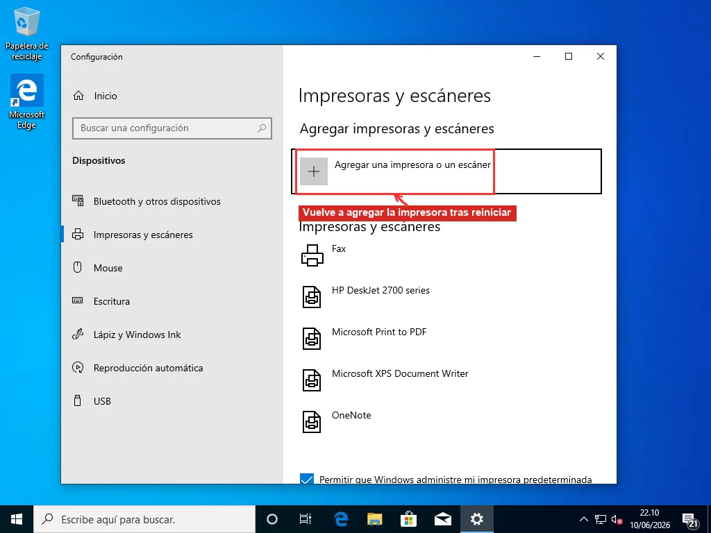Select Microsoft XPS Document Writer icon
Image resolution: width=711 pixels, height=533 pixels.
click(x=312, y=380)
